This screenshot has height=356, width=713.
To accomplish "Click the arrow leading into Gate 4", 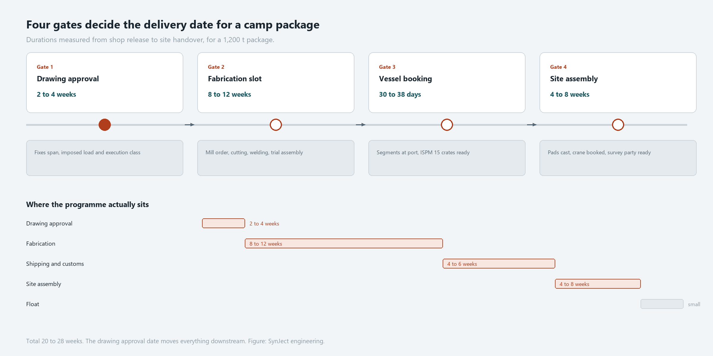I will click(x=532, y=125).
